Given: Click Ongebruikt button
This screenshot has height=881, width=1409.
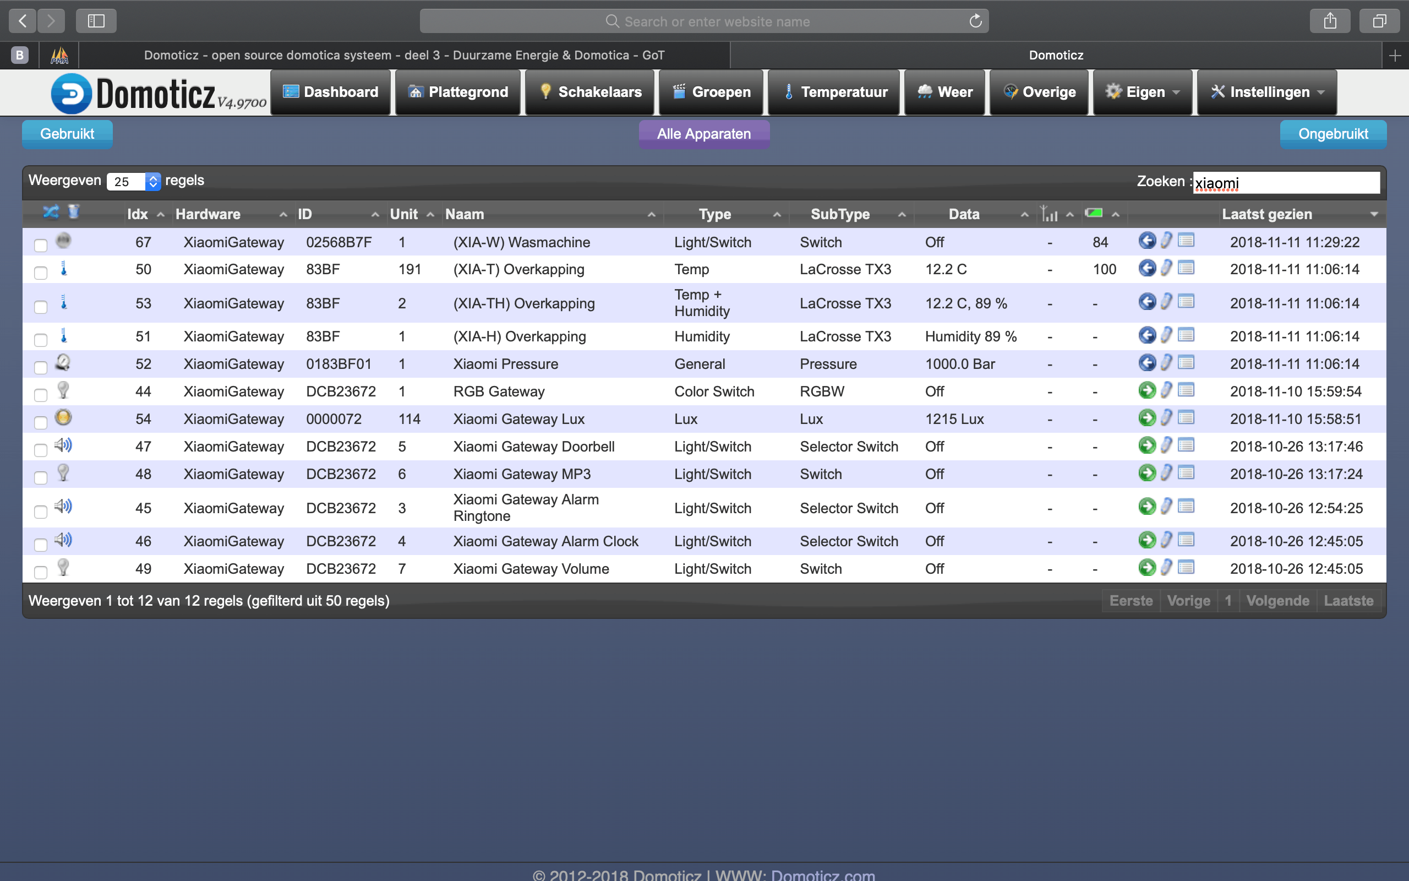Looking at the screenshot, I should coord(1332,133).
